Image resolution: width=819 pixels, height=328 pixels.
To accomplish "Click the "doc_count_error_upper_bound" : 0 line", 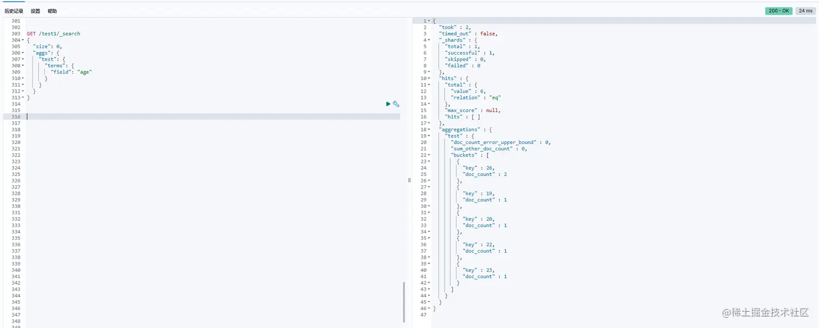I will click(501, 142).
